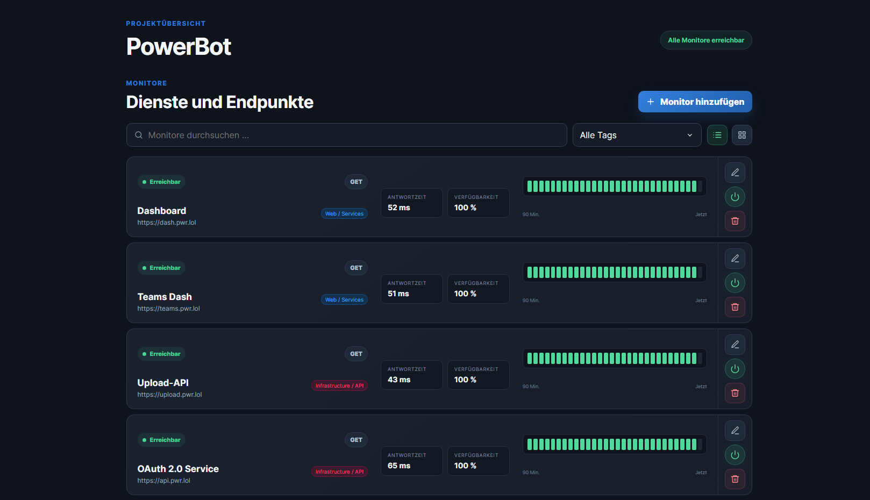Image resolution: width=870 pixels, height=500 pixels.
Task: Click the GET method badge on Upload-API
Action: [x=356, y=354]
